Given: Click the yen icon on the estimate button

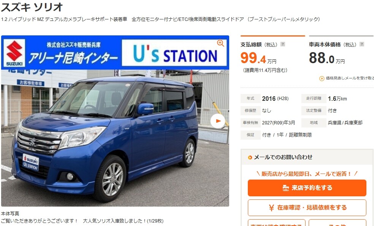Looking at the screenshot, I should coord(271,208).
